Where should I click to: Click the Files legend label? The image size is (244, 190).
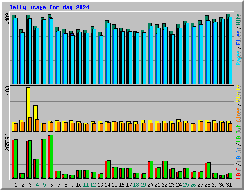coord(239,38)
